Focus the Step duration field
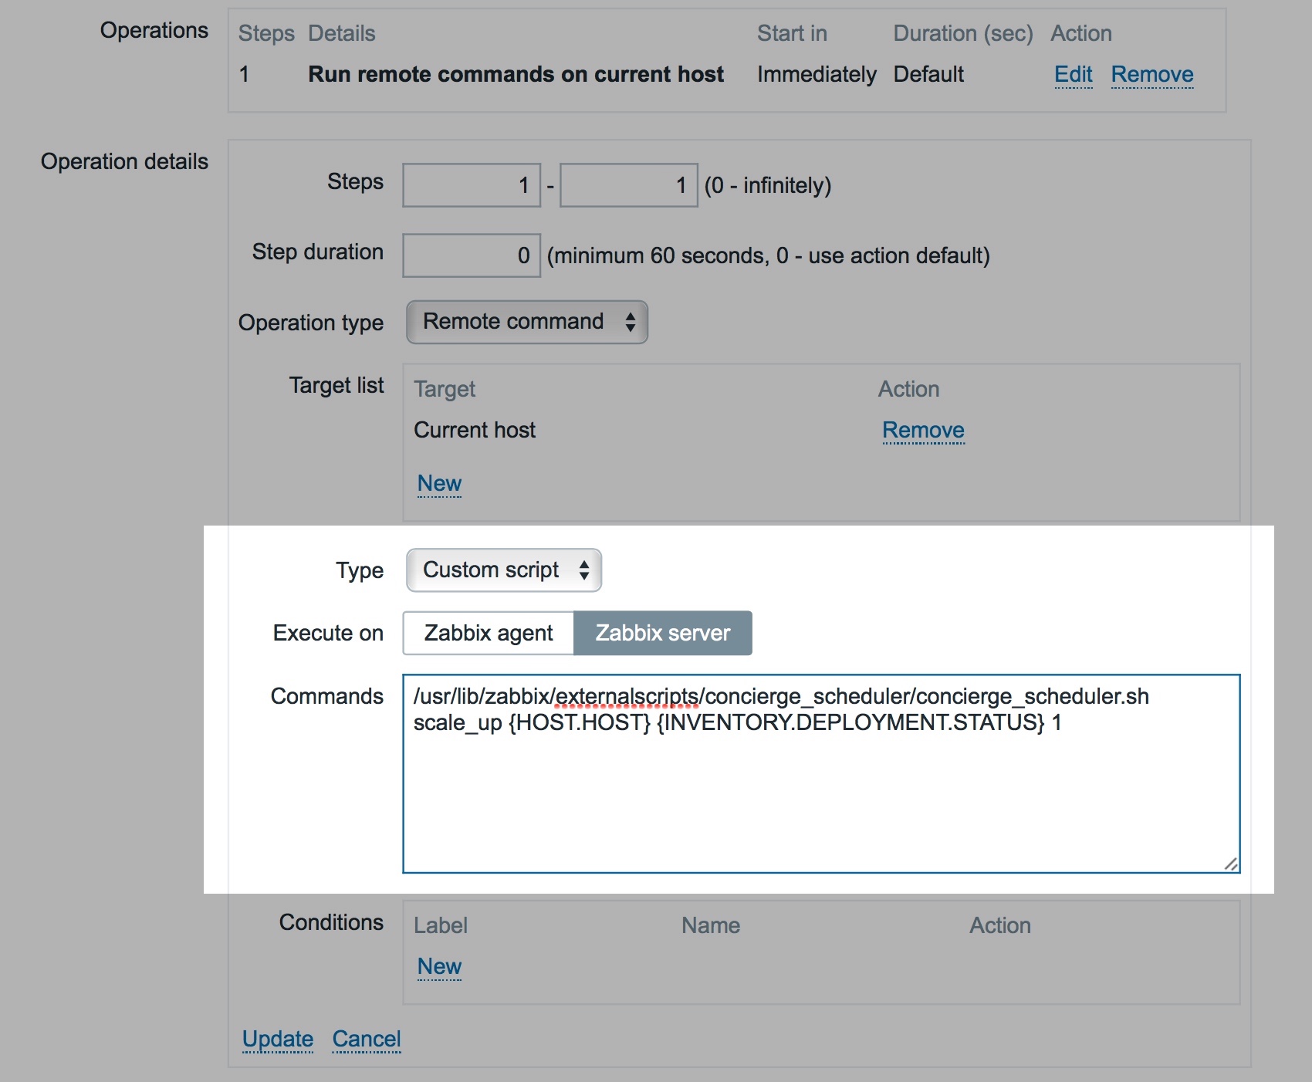Image resolution: width=1312 pixels, height=1082 pixels. click(472, 255)
